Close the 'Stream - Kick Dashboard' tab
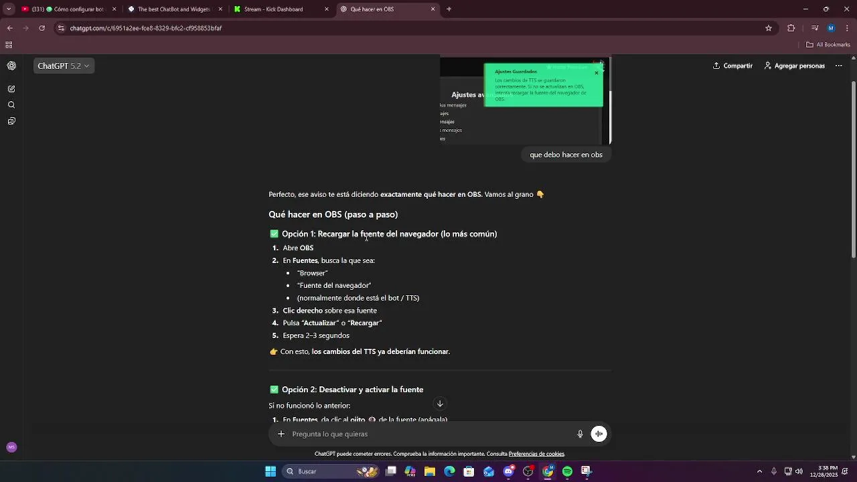Screen dimensions: 857x482 coord(327,9)
